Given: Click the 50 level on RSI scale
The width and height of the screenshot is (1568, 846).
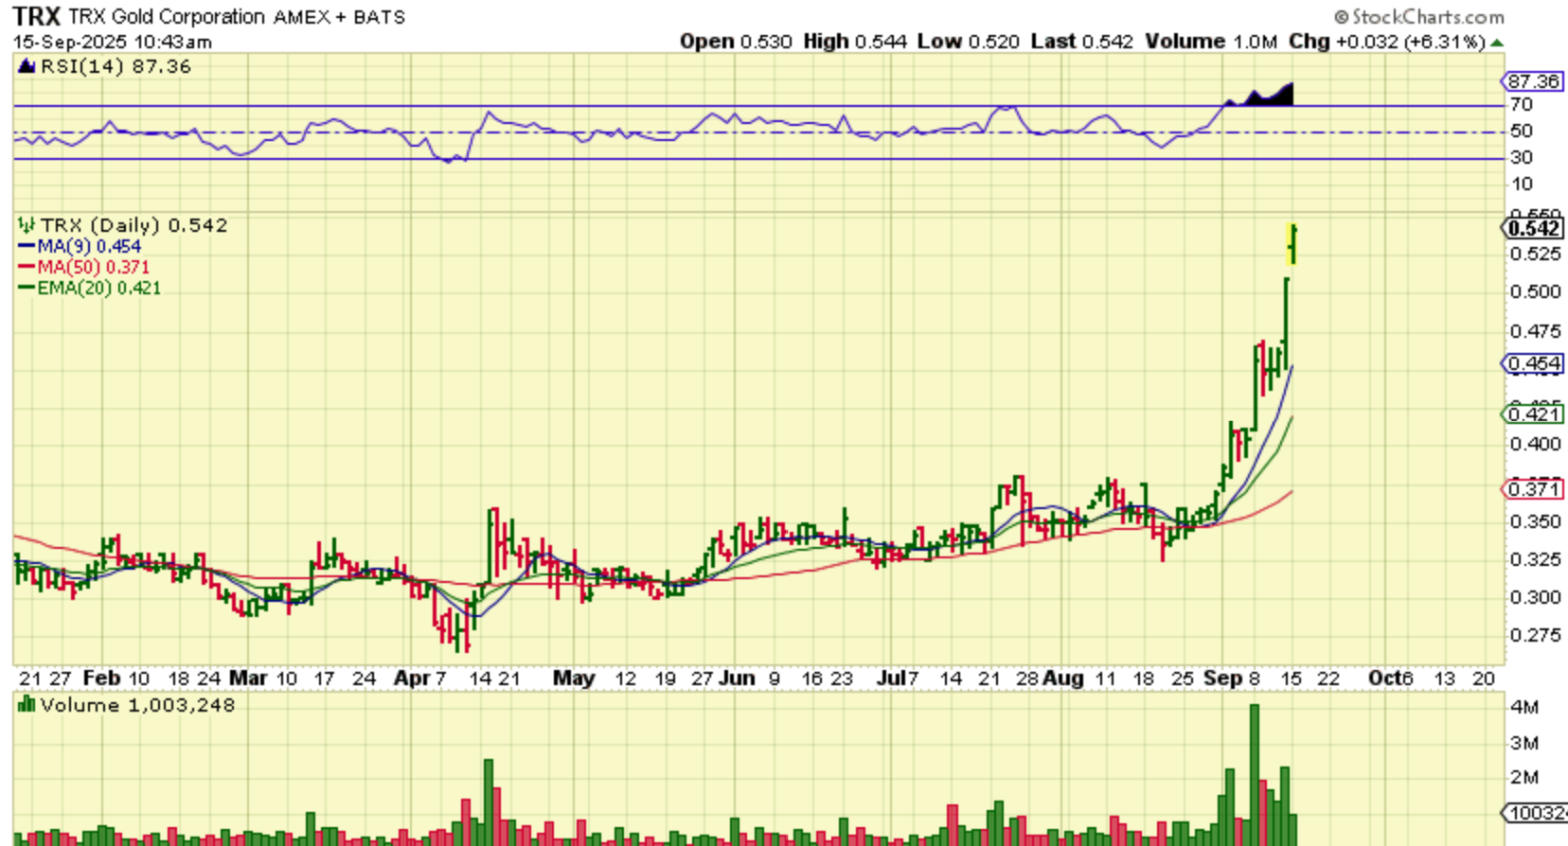Looking at the screenshot, I should 1522,132.
